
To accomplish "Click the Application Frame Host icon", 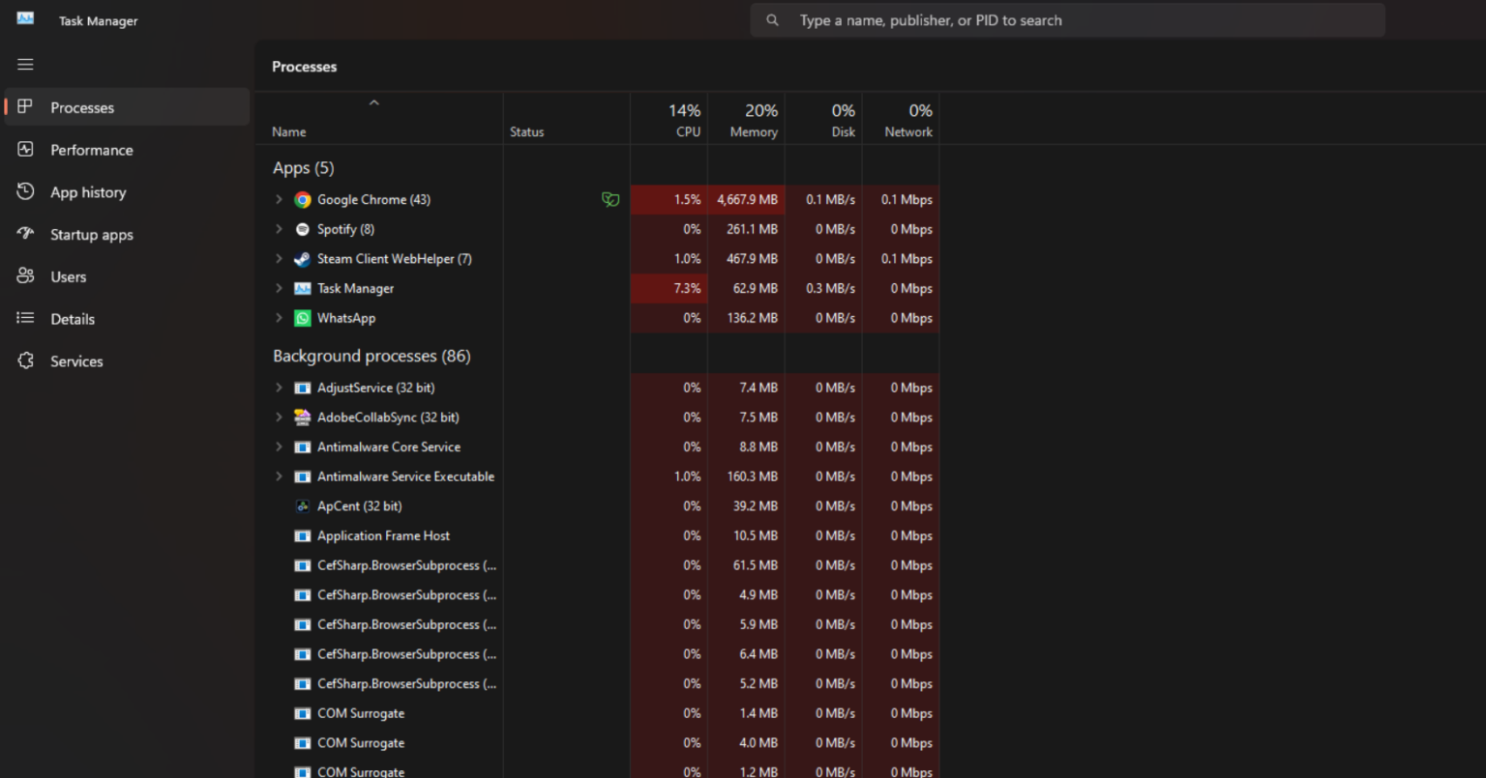I will pyautogui.click(x=303, y=535).
